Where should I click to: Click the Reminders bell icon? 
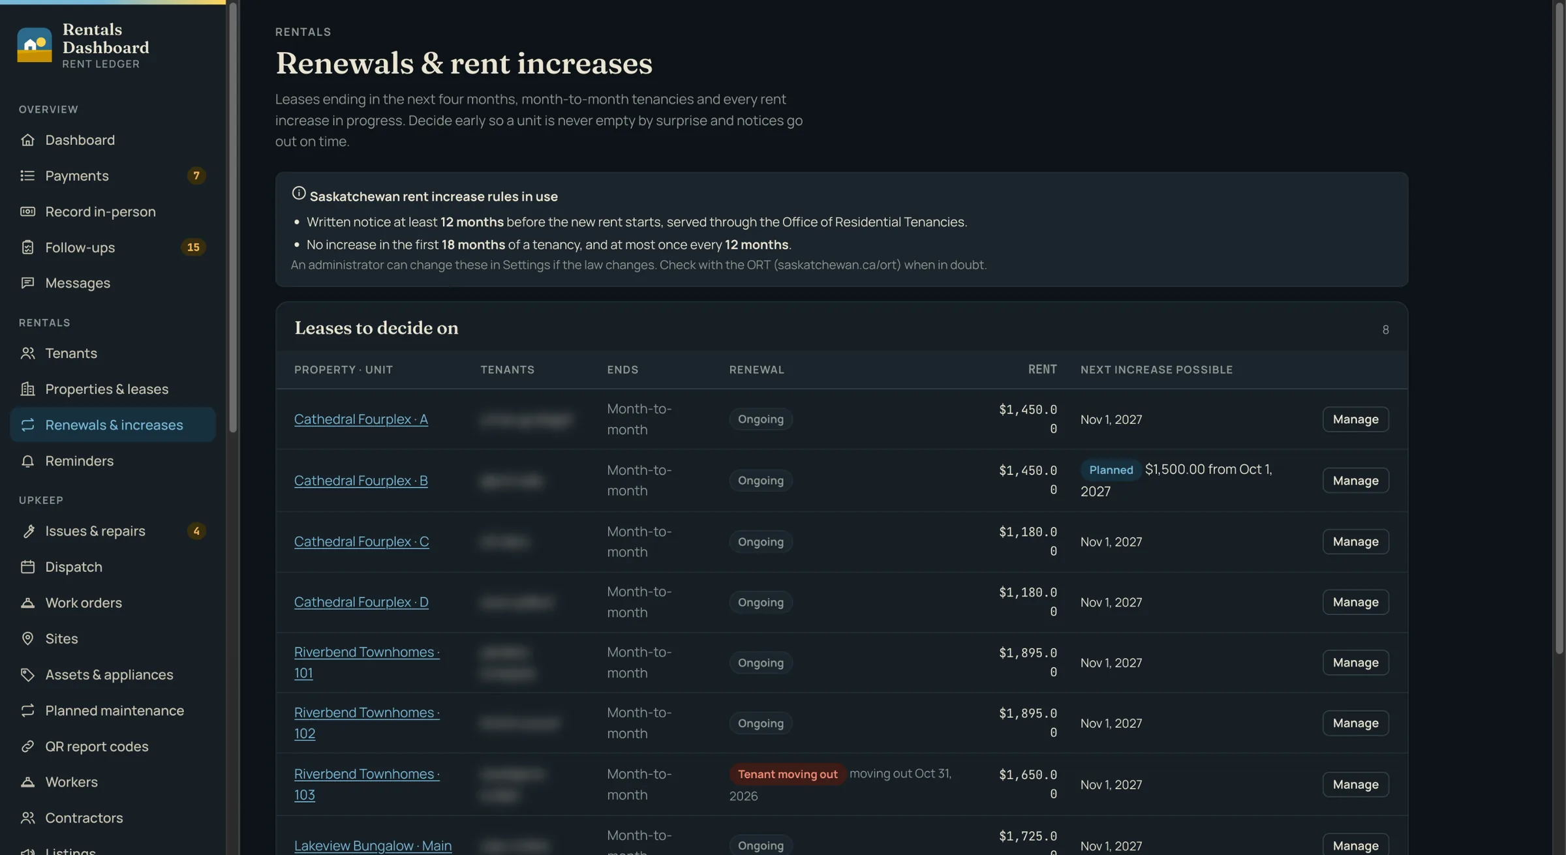point(27,460)
